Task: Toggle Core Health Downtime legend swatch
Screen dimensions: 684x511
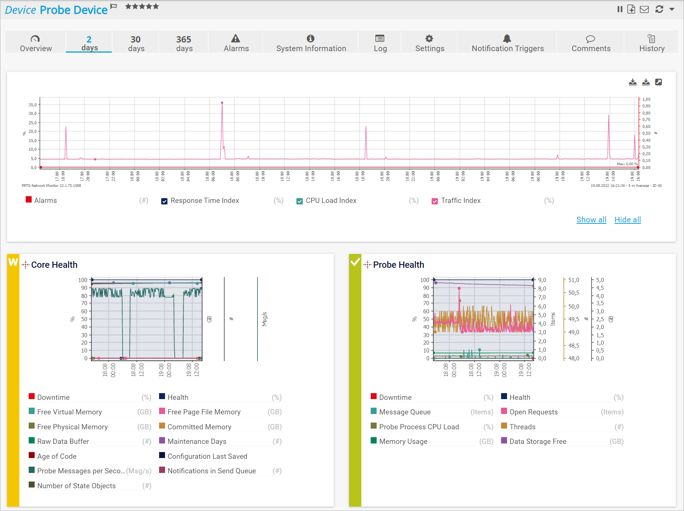Action: coord(32,396)
